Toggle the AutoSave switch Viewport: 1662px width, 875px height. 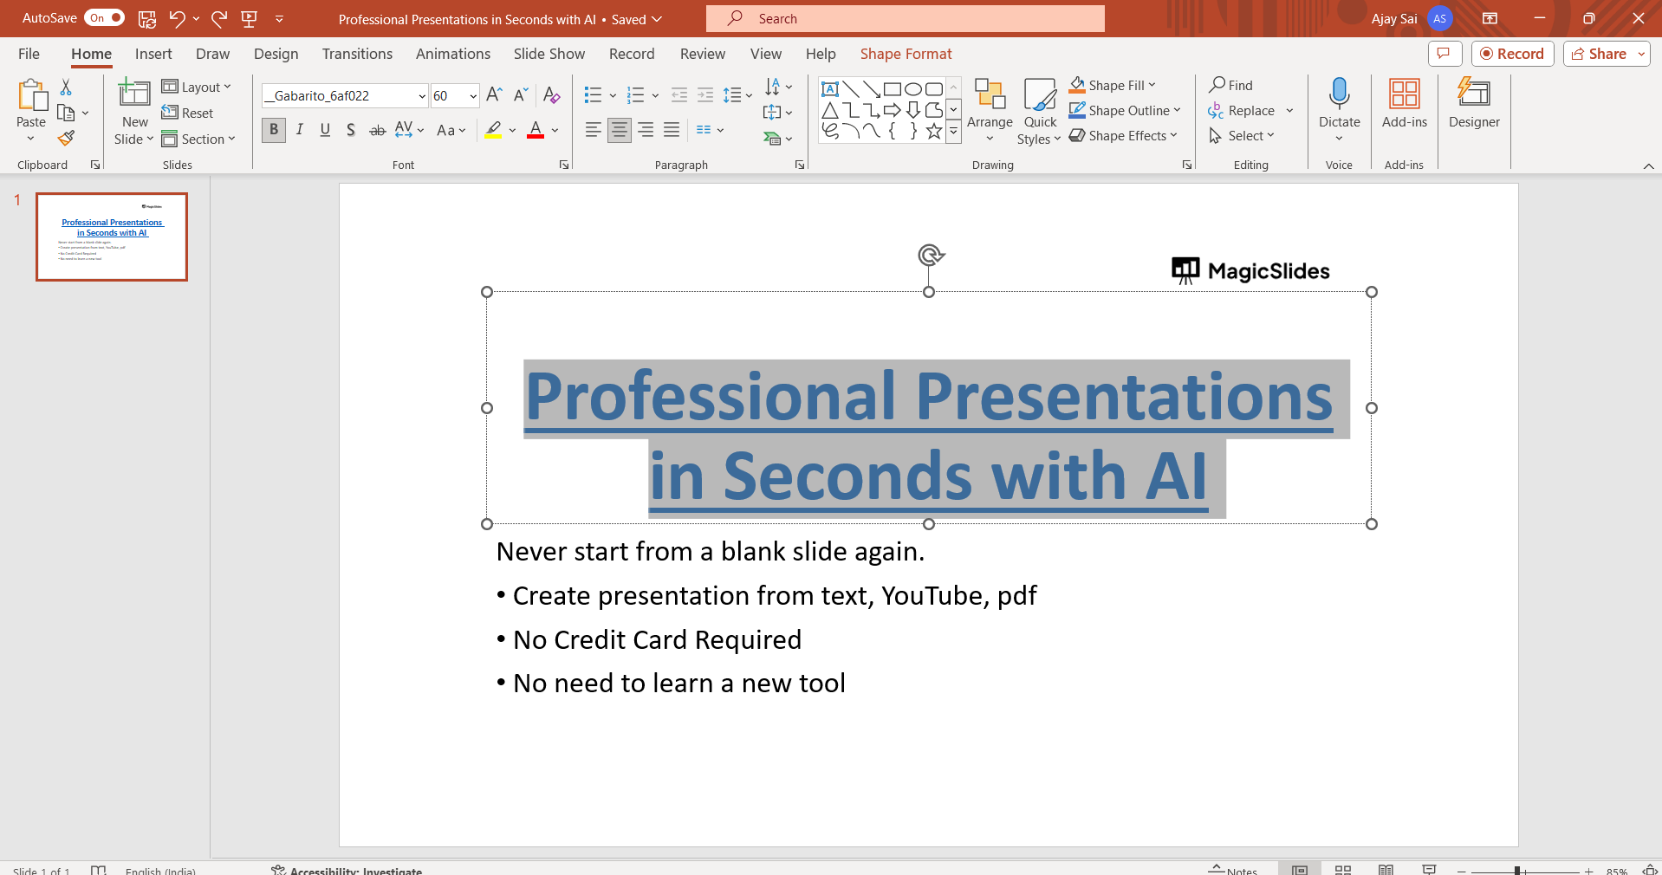click(x=104, y=18)
